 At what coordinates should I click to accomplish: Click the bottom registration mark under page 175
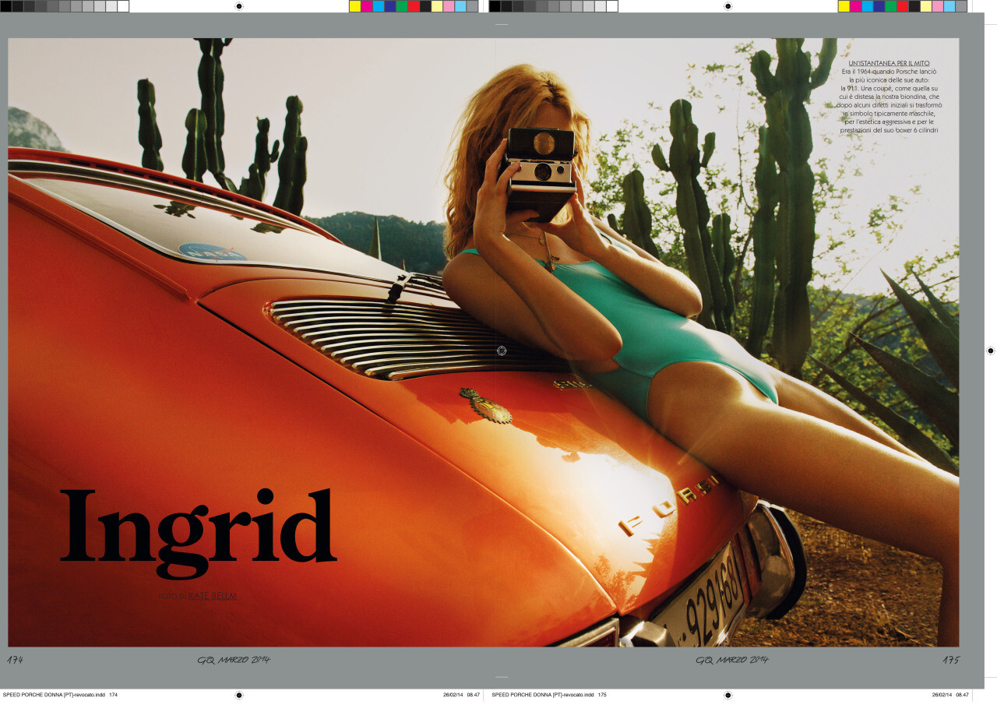pyautogui.click(x=728, y=695)
